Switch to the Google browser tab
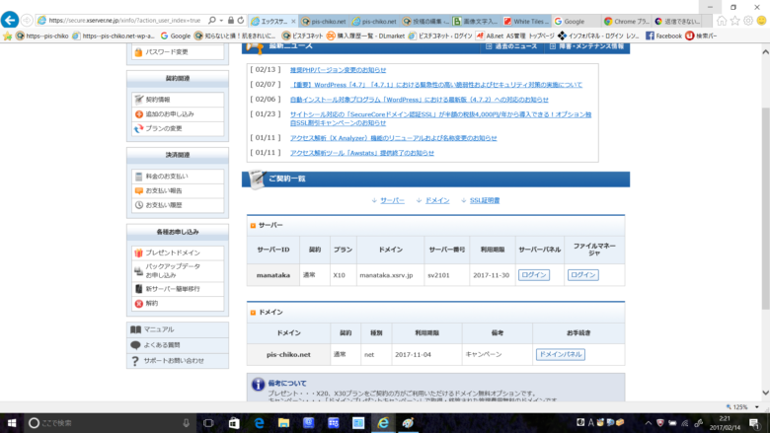770x433 pixels. 577,21
